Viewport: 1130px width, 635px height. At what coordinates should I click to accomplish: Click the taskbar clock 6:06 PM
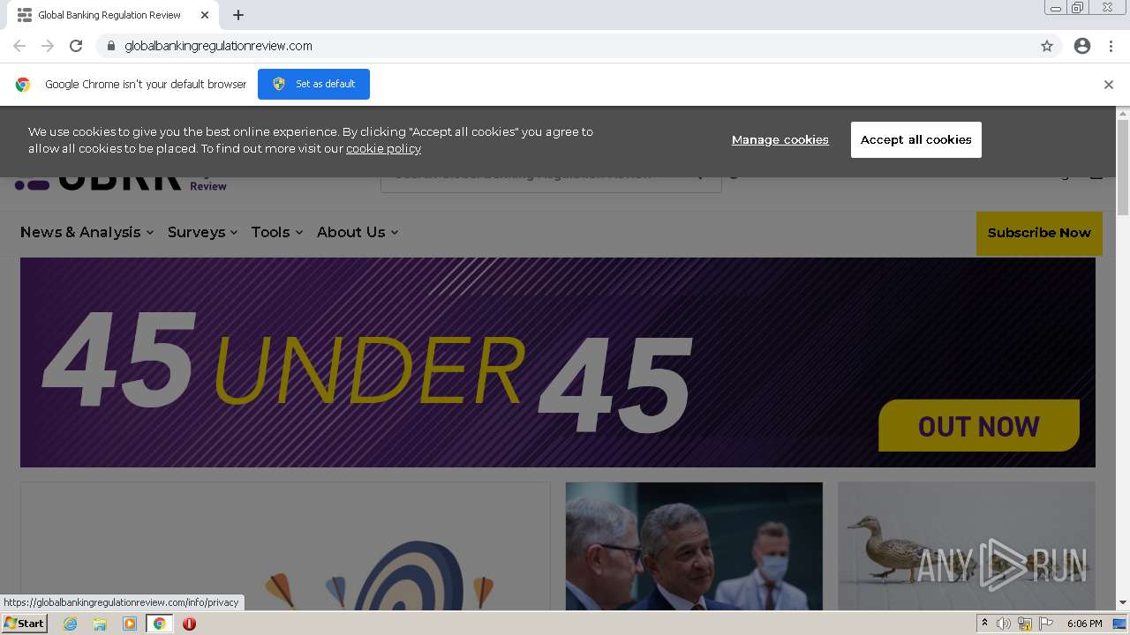pos(1084,624)
